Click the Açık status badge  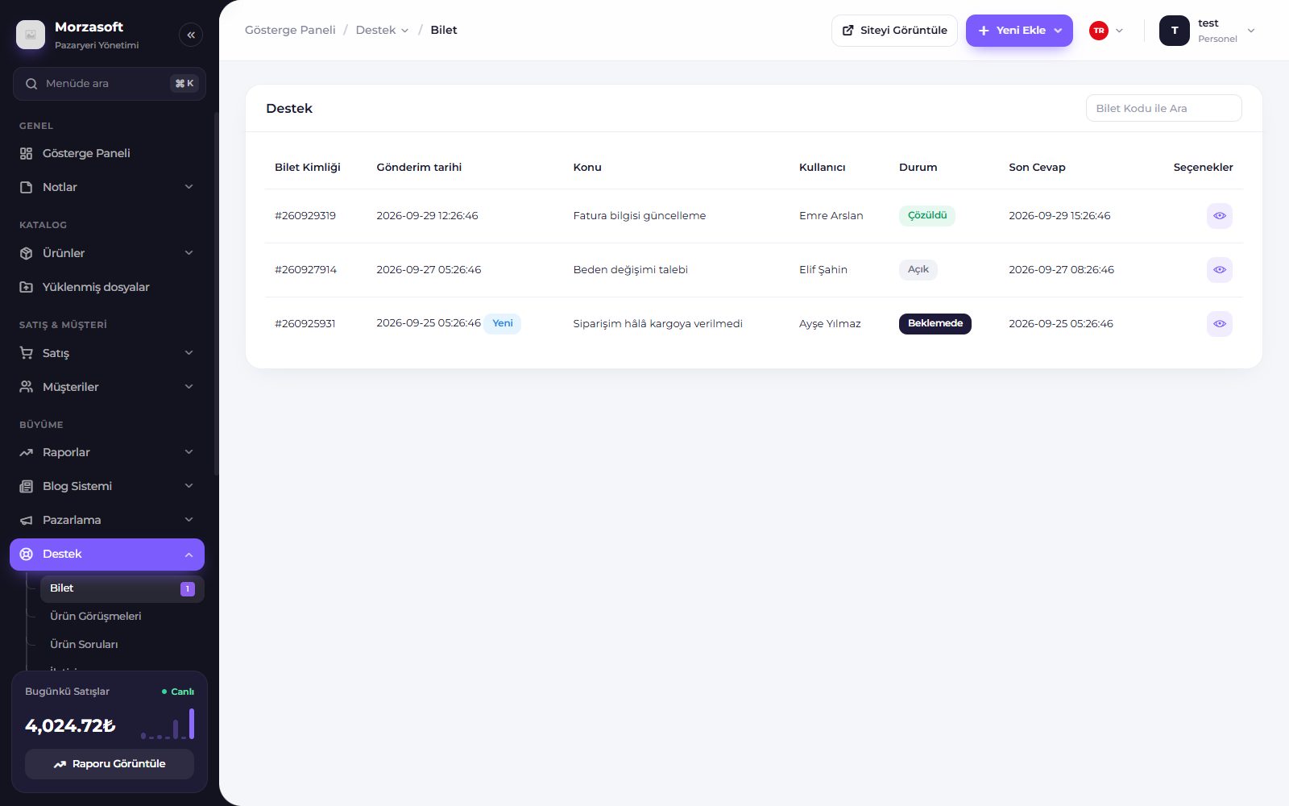[918, 270]
